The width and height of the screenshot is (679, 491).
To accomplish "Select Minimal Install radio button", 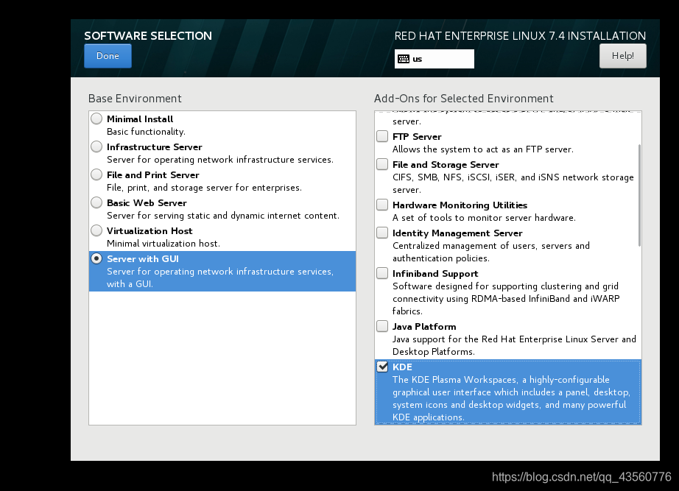I will (96, 119).
